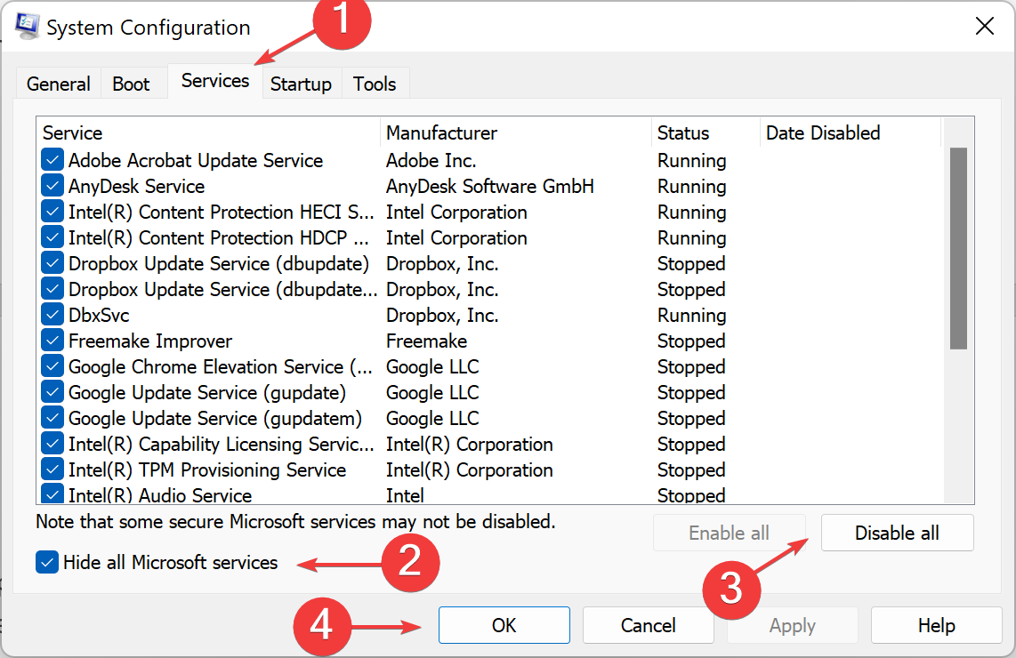1016x658 pixels.
Task: Click the Stopped status of Freemake Improver
Action: coord(690,341)
